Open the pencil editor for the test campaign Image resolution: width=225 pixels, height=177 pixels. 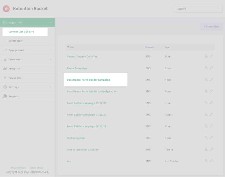[x=211, y=161]
